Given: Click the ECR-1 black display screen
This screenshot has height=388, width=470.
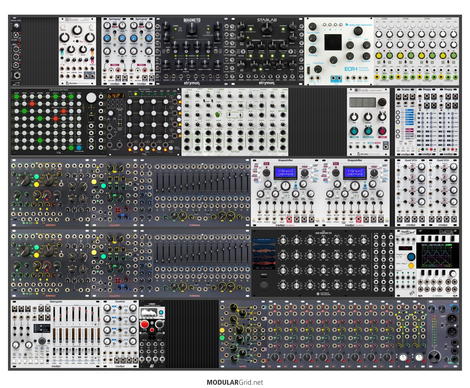Looking at the screenshot, I should [333, 42].
